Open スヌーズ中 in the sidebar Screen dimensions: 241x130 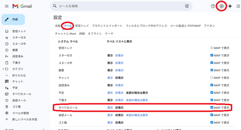click(x=19, y=44)
